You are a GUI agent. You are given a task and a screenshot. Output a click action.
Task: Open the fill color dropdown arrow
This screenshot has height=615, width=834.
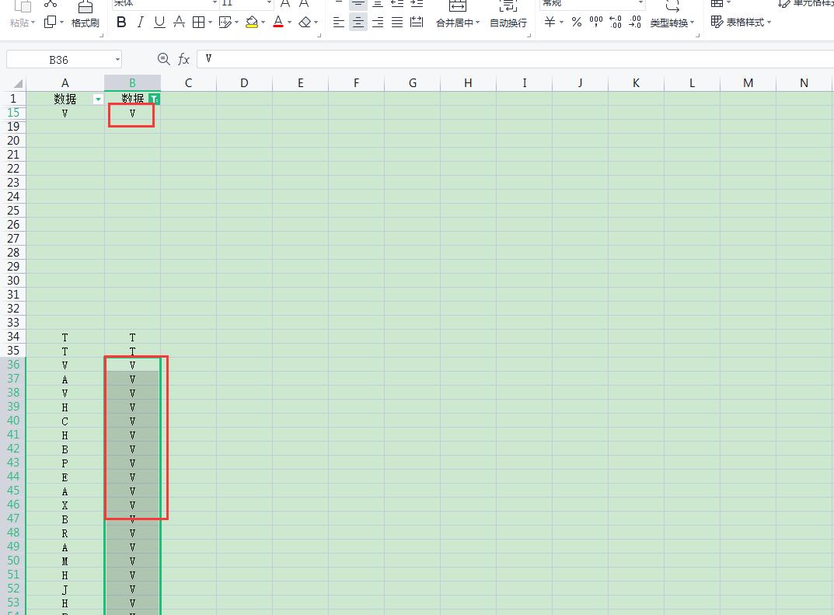pos(263,23)
